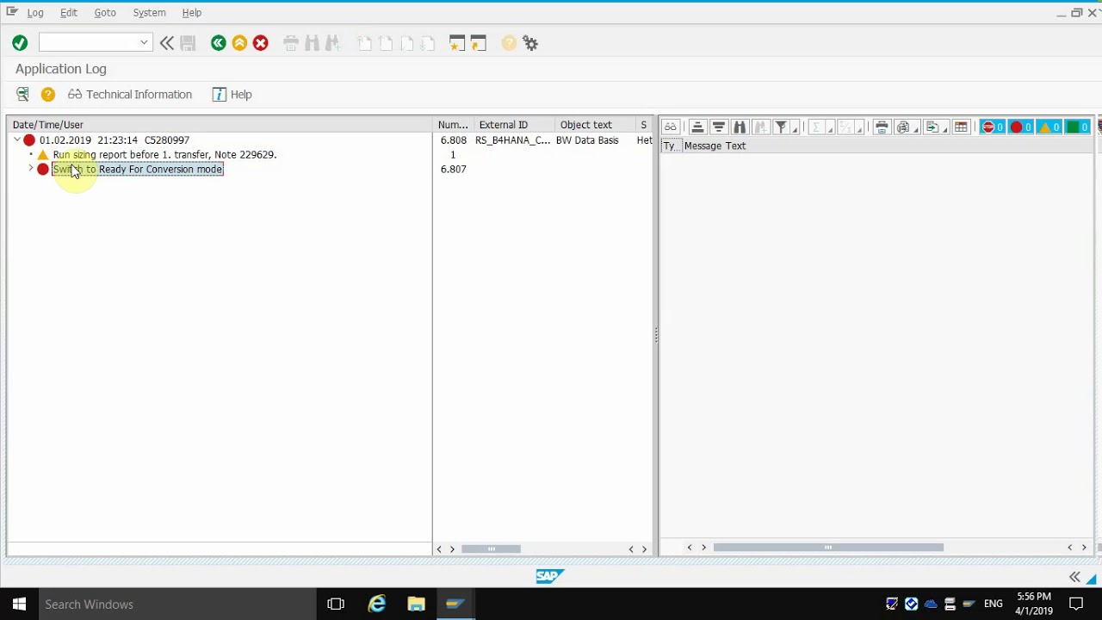Click the Message Text column header
This screenshot has width=1102, height=620.
(715, 146)
